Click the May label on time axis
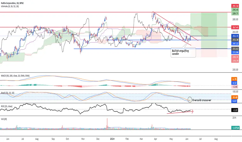 tap(171, 139)
